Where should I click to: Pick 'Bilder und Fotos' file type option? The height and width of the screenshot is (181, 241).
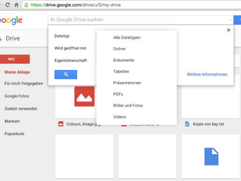[x=128, y=106]
